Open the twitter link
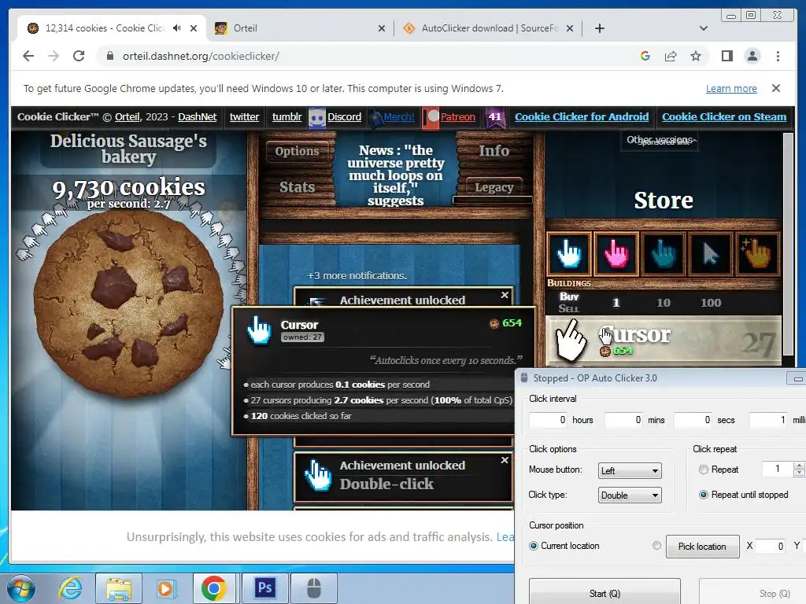Image resolution: width=806 pixels, height=604 pixels. 244,117
